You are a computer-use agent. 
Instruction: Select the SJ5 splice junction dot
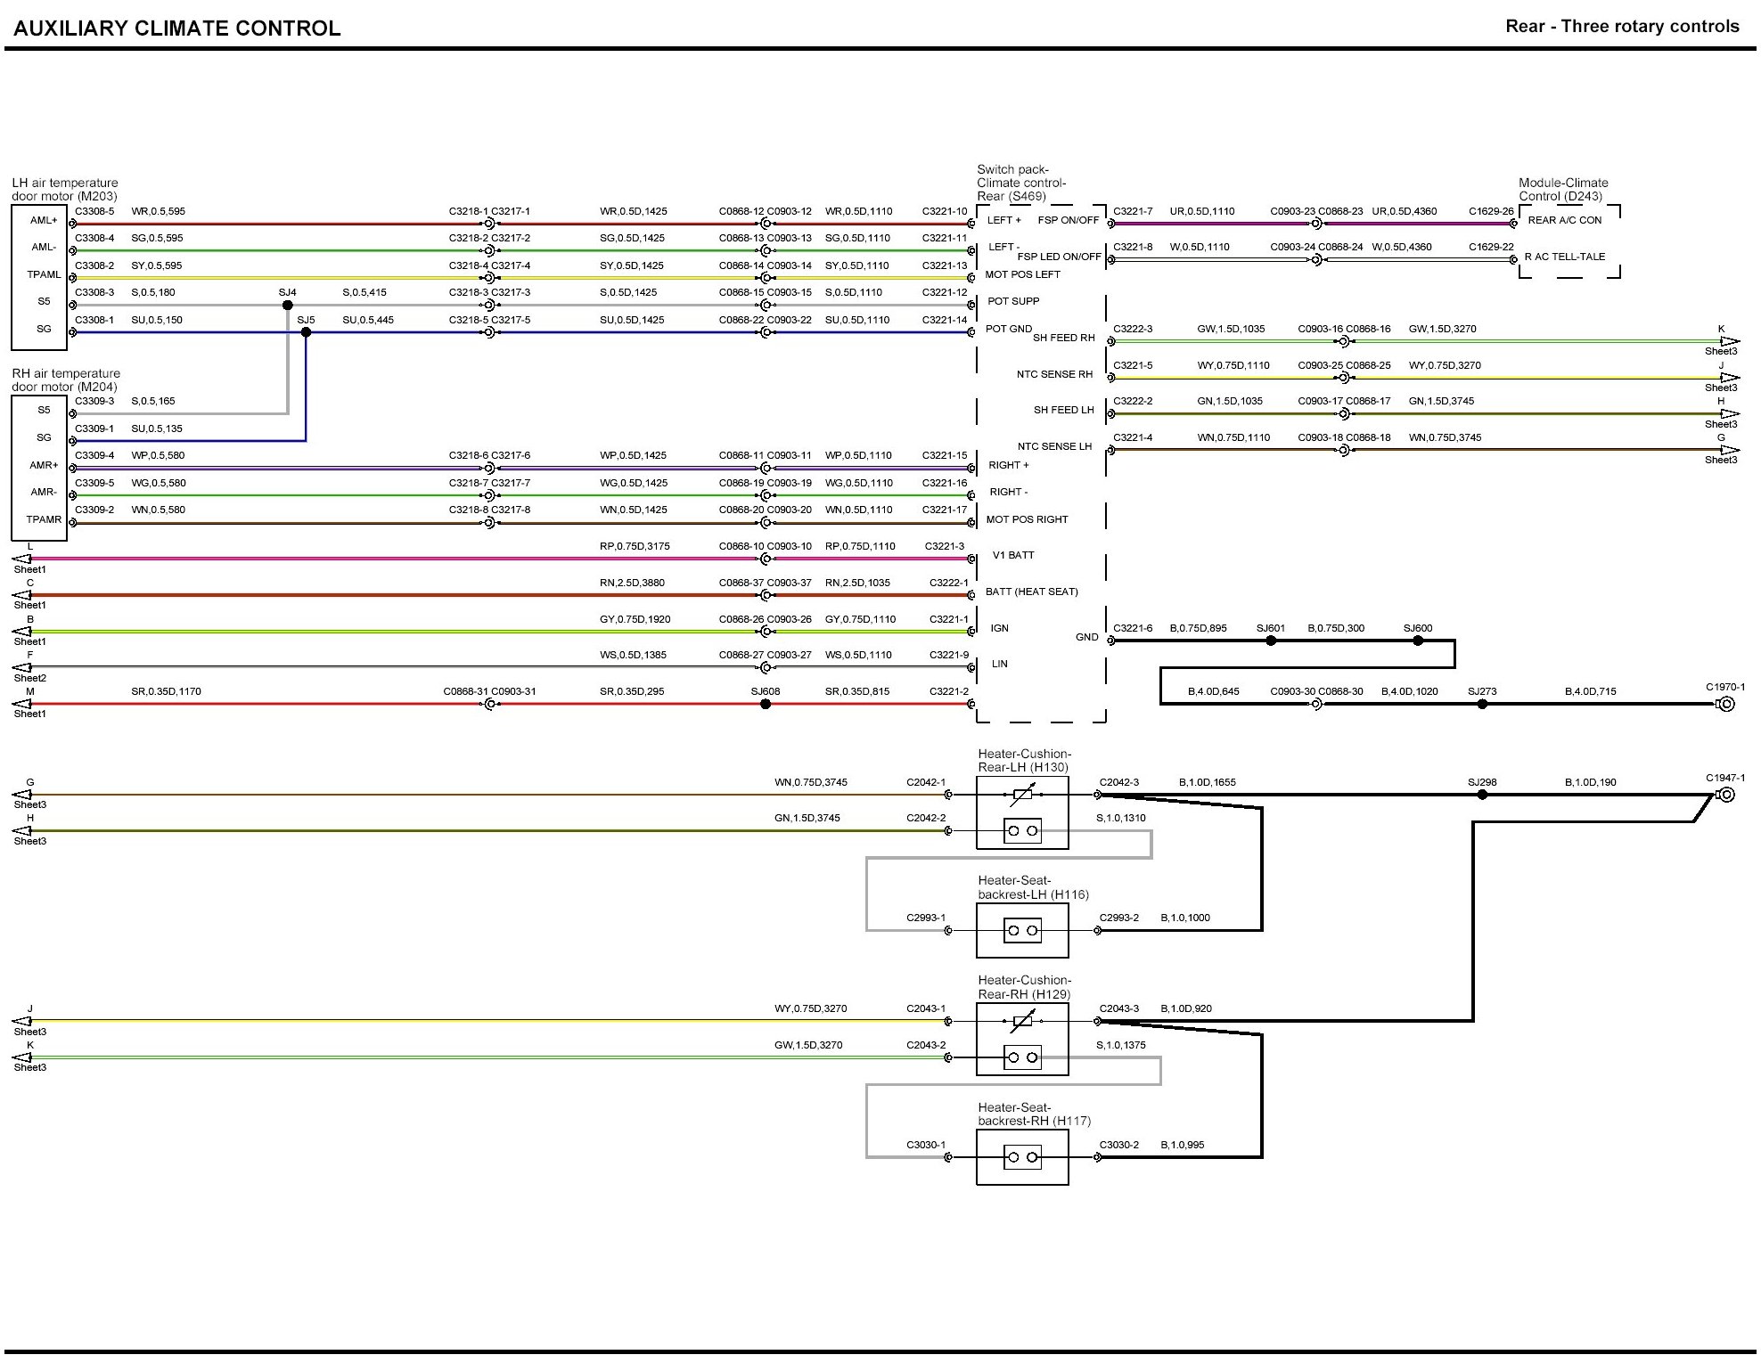pos(306,332)
